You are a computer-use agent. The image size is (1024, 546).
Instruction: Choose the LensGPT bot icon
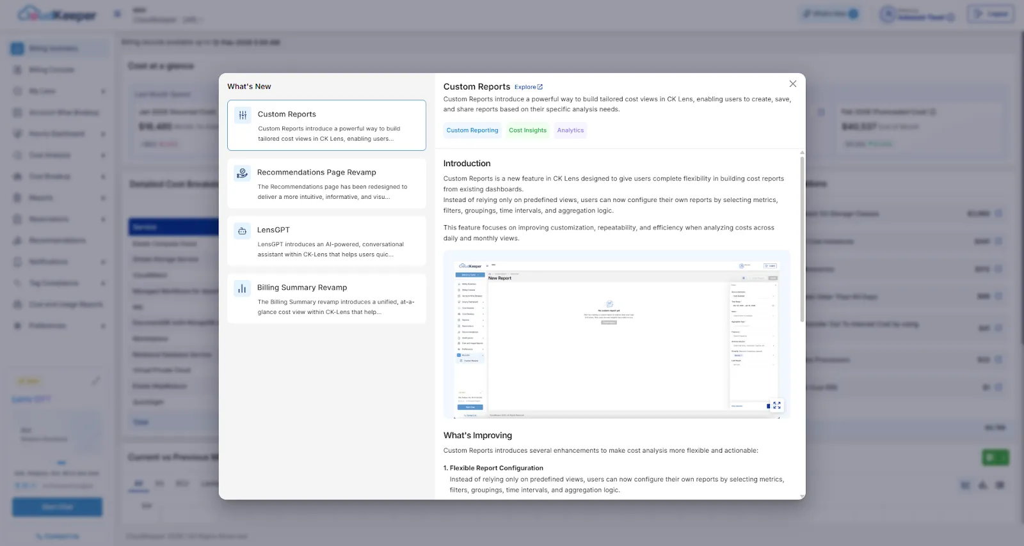[x=242, y=231]
